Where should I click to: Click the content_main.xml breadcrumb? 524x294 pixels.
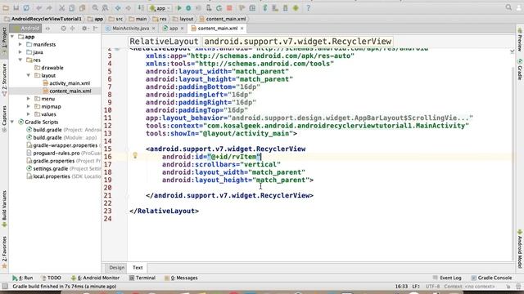point(223,19)
